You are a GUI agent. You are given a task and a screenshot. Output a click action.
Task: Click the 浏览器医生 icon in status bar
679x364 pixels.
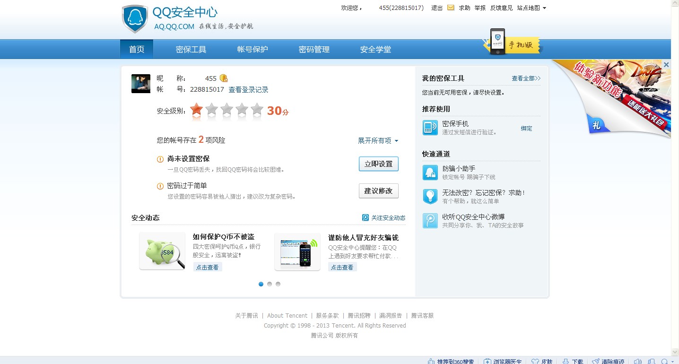[x=487, y=361]
